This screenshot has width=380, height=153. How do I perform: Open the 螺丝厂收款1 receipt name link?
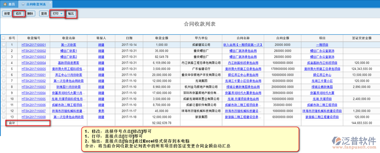pos(69,51)
